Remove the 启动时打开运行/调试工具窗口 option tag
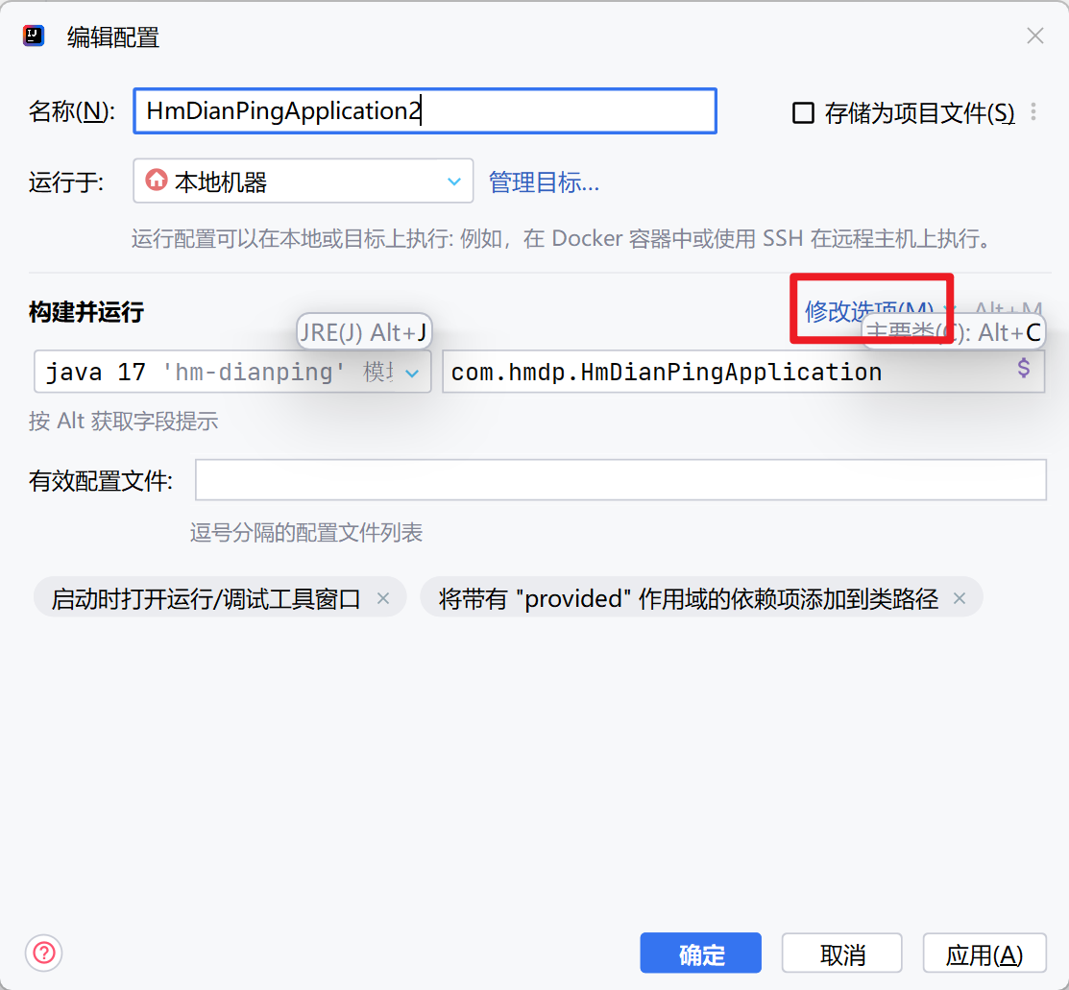The image size is (1069, 990). click(383, 598)
